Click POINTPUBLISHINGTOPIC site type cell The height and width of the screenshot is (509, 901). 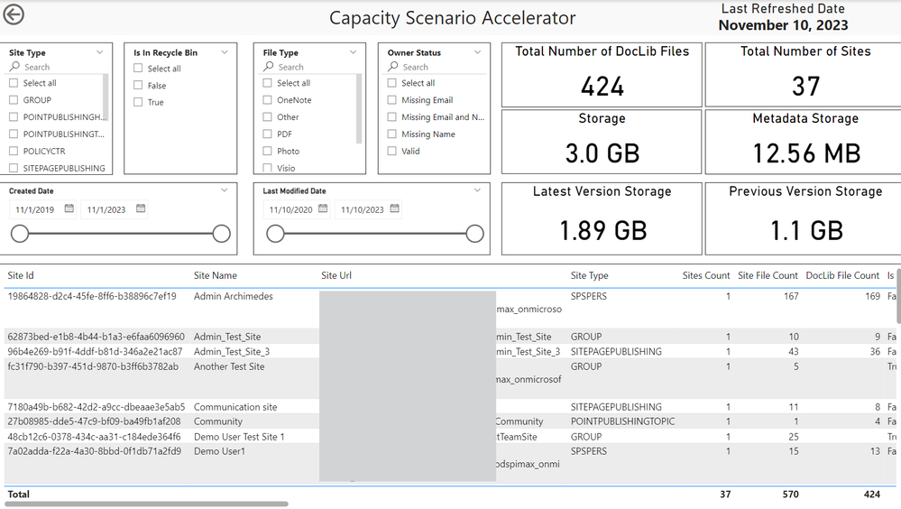click(623, 421)
